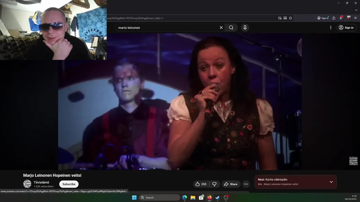360x202 pixels.
Task: Click 'Mix - Marjo Leinonen Hopeinen veitsi' text
Action: click(278, 184)
